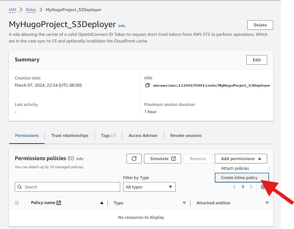This screenshot has height=229, width=294.
Task: Open the Access Advisor tab
Action: point(143,135)
